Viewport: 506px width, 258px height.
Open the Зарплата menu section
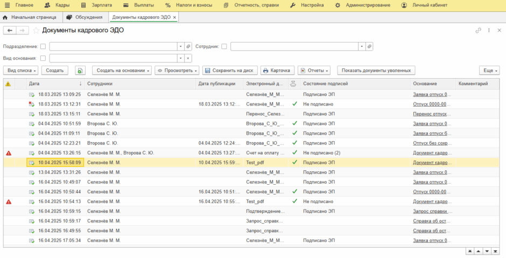[x=96, y=5]
